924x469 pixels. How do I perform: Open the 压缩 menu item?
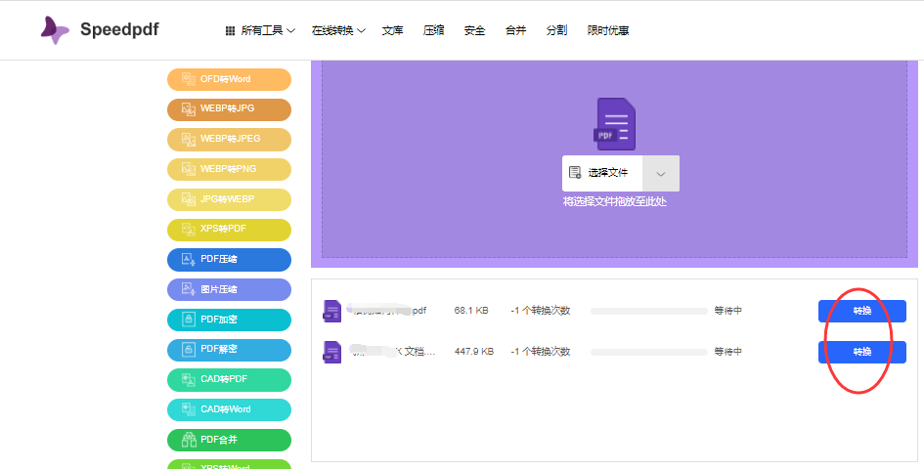(434, 30)
